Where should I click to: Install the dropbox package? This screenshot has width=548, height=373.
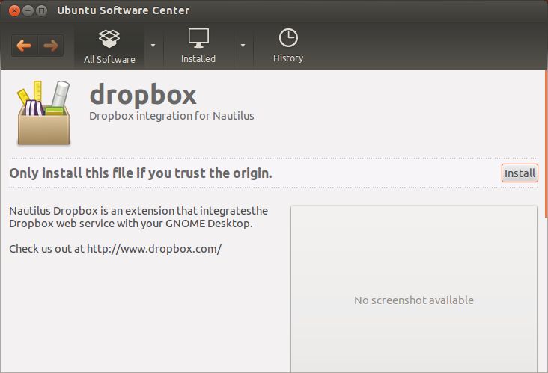click(x=520, y=173)
